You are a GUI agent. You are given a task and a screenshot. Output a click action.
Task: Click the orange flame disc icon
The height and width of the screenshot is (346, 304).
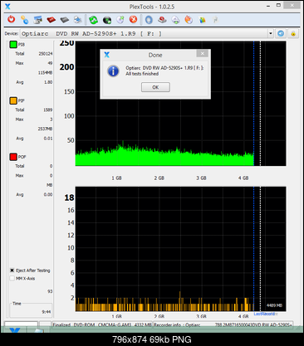[189, 20]
